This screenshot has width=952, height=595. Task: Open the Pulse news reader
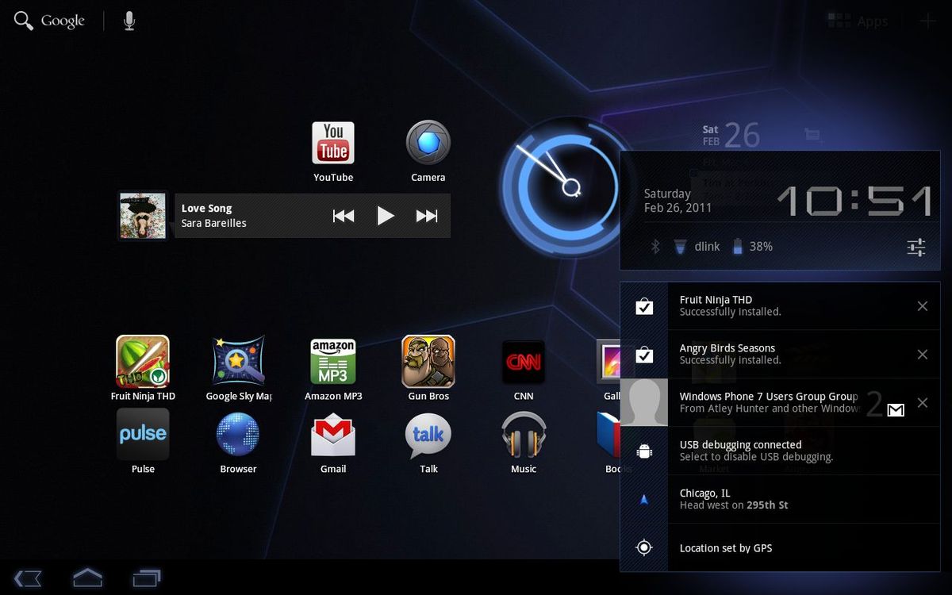pos(143,435)
